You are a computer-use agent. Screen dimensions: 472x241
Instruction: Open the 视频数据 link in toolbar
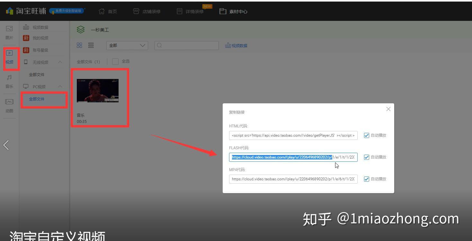[236, 46]
